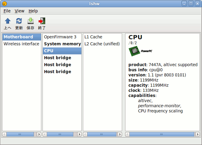Select System memory entry
Viewport: 202px width, 145px height.
point(62,44)
